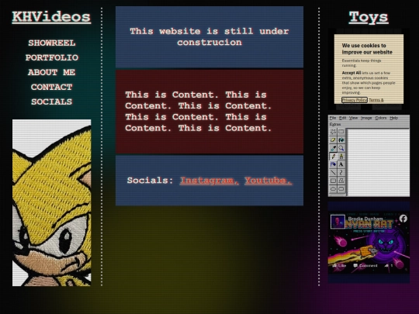
Task: Choose the fill bucket tool in Paint
Action: pos(341,140)
